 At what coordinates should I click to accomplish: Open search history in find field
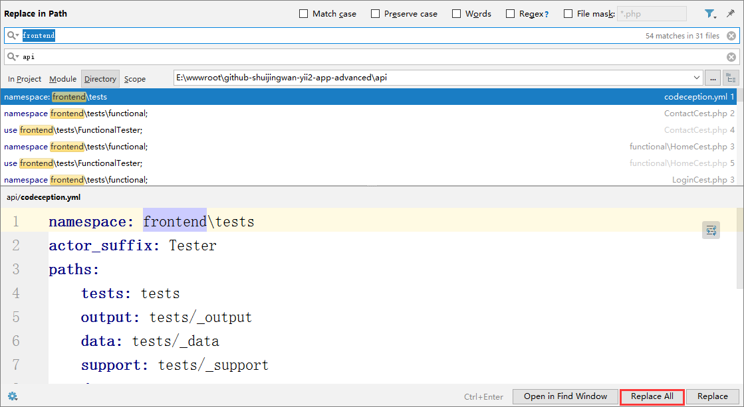tap(13, 36)
